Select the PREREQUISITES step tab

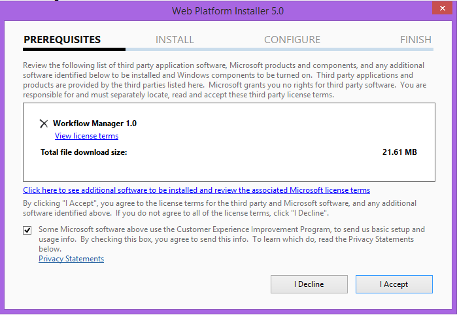coord(62,40)
